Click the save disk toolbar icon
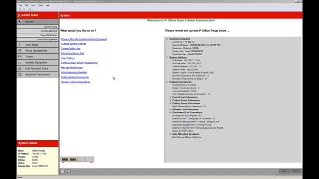This screenshot has width=319, height=179. click(x=29, y=9)
